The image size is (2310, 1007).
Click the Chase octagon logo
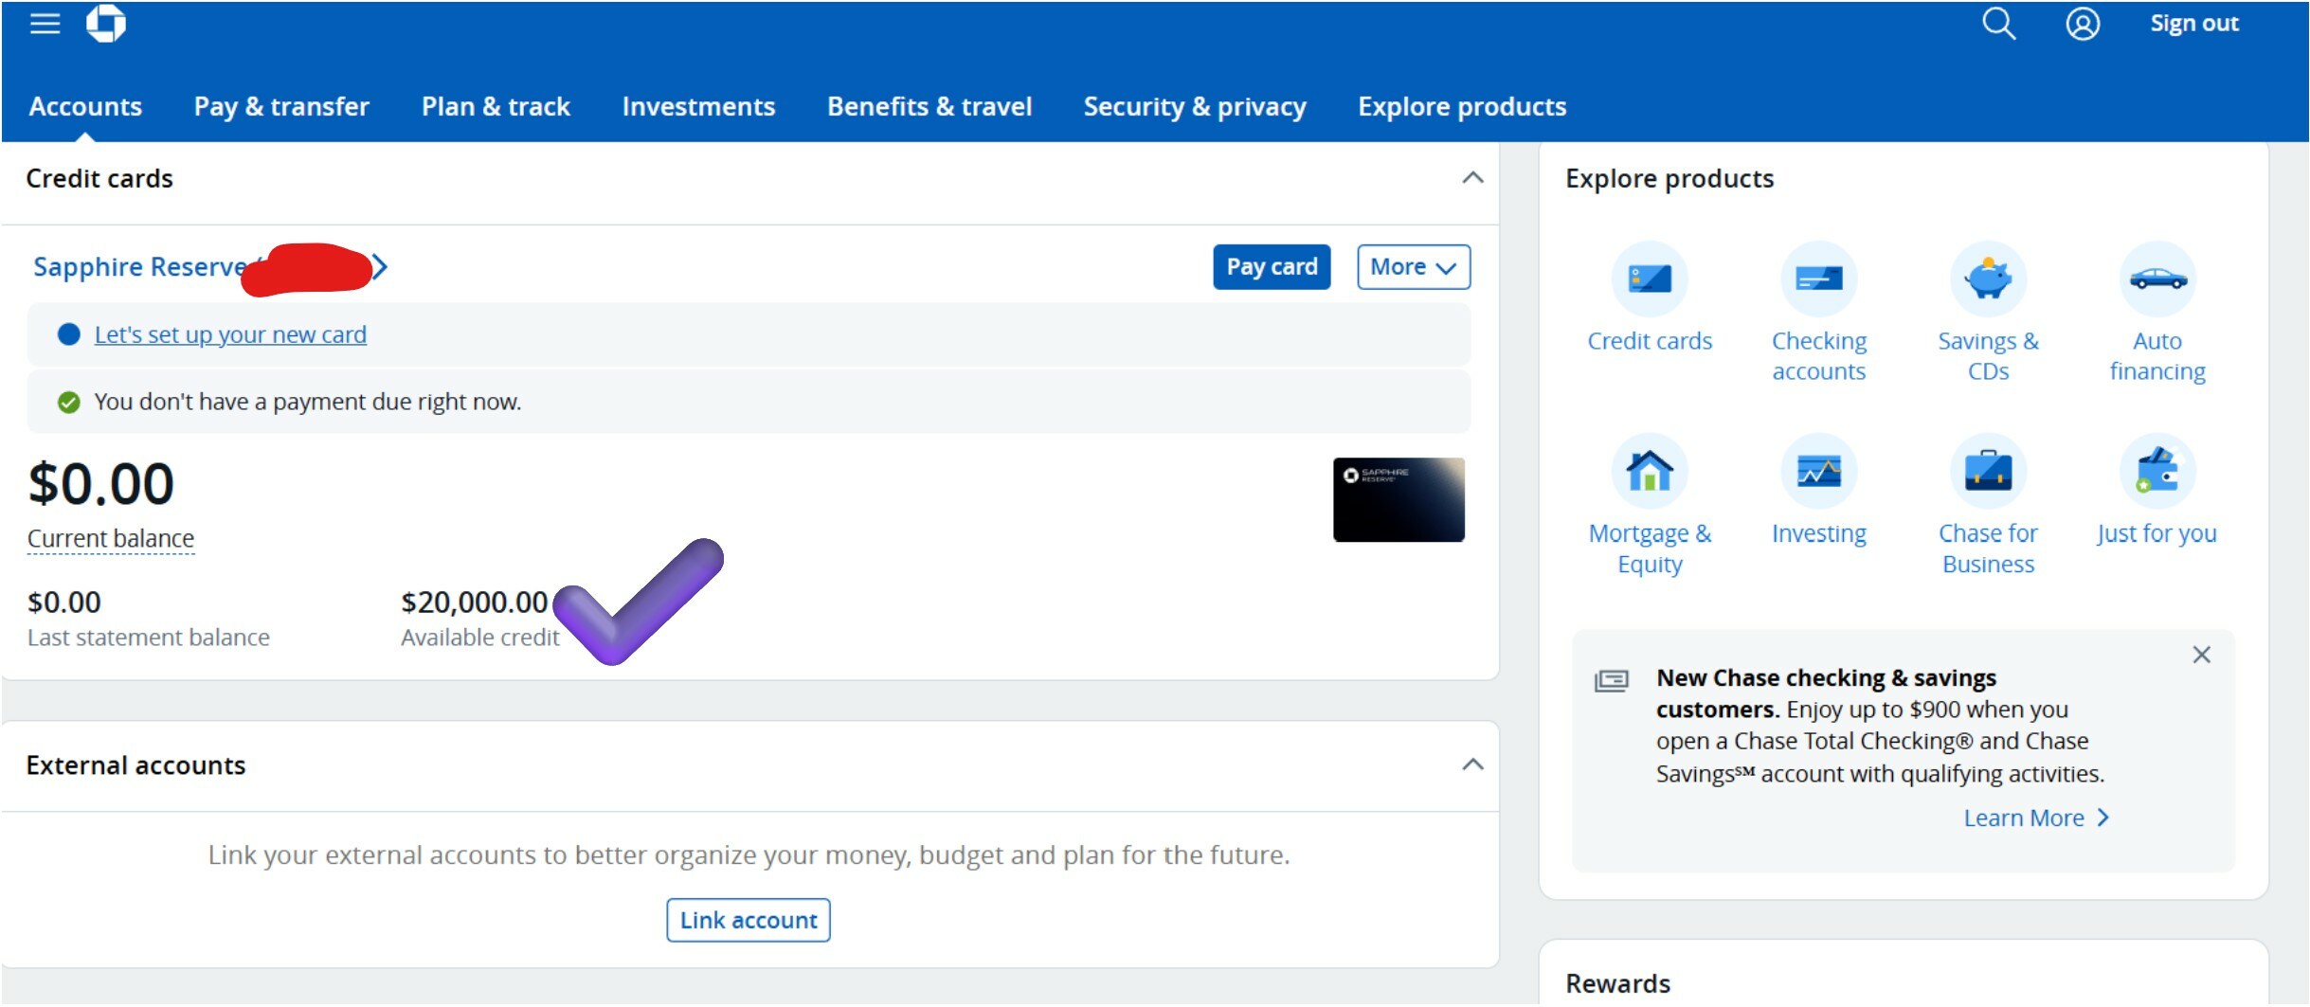tap(106, 24)
